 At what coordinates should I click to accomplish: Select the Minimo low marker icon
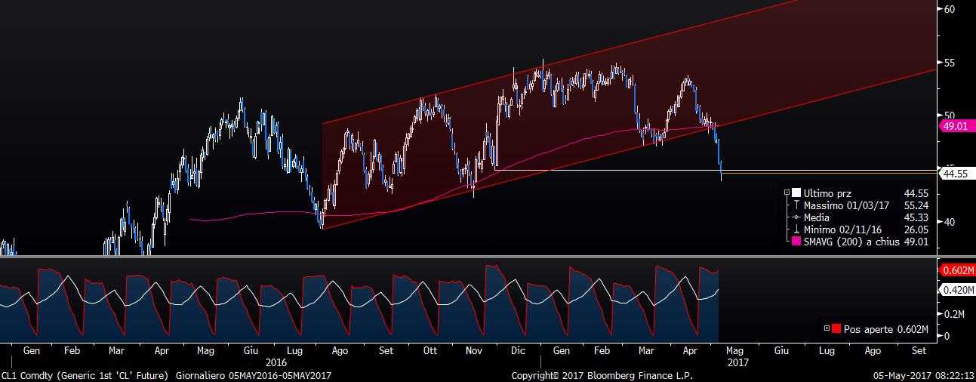[796, 230]
